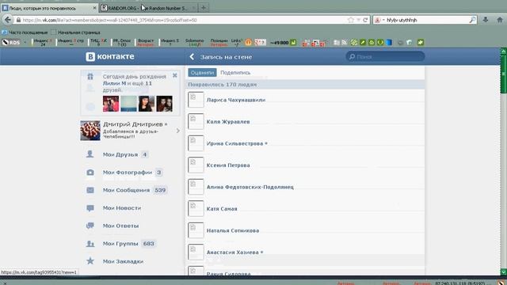The height and width of the screenshot is (285, 507).
Task: Reload the page with the refresh icon
Action: 365,20
